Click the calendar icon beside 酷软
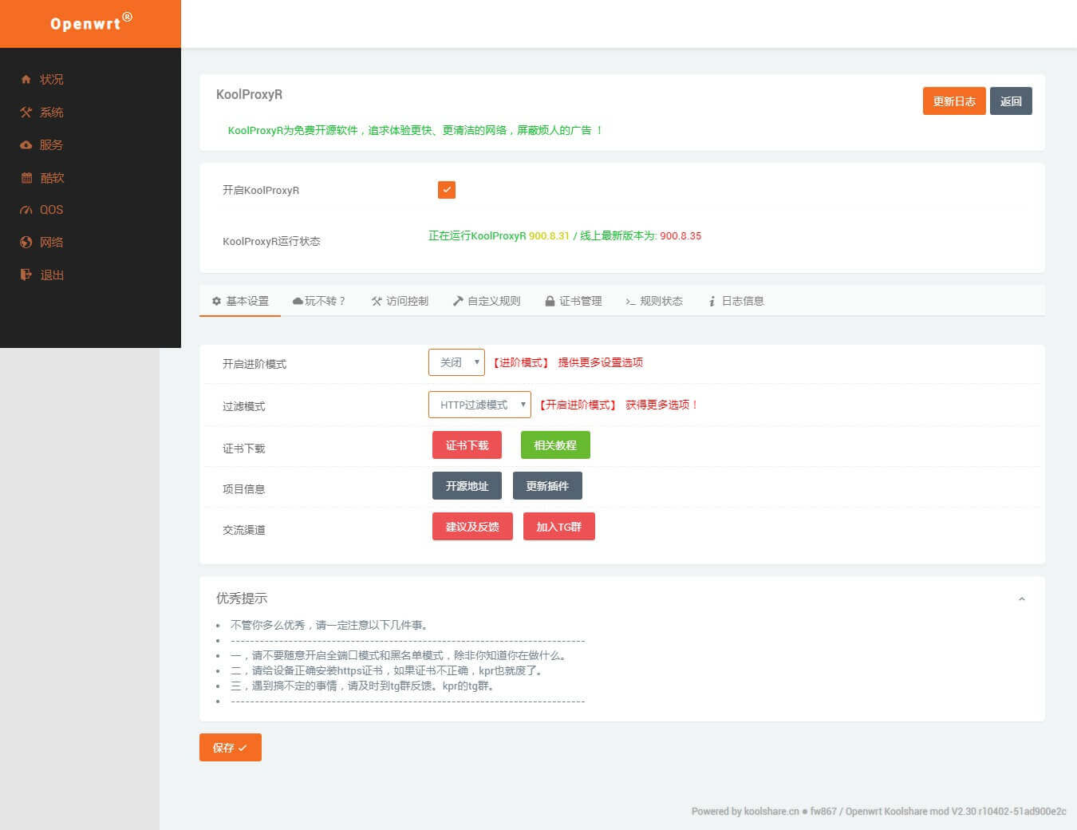Screen dimensions: 1077x830 click(26, 177)
